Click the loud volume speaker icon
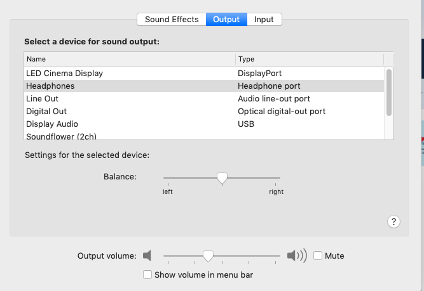Screen dimensions: 424x291 click(296, 256)
